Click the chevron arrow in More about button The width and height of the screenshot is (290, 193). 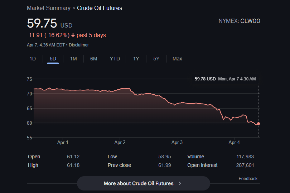click(180, 183)
